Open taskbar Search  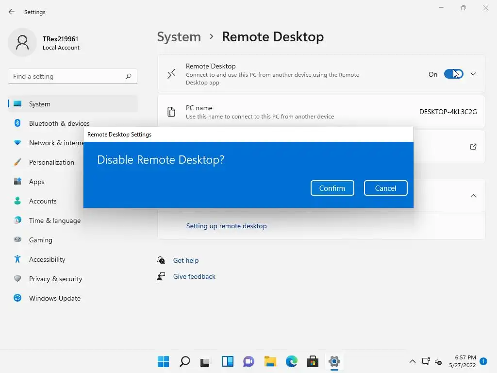184,361
